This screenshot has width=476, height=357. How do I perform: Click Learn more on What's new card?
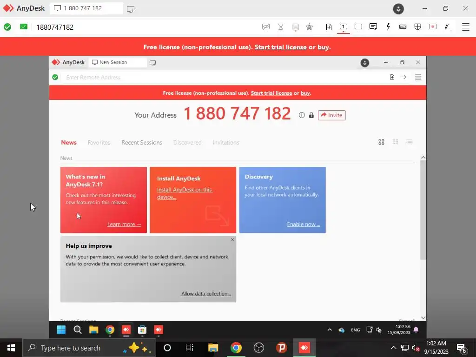124,224
